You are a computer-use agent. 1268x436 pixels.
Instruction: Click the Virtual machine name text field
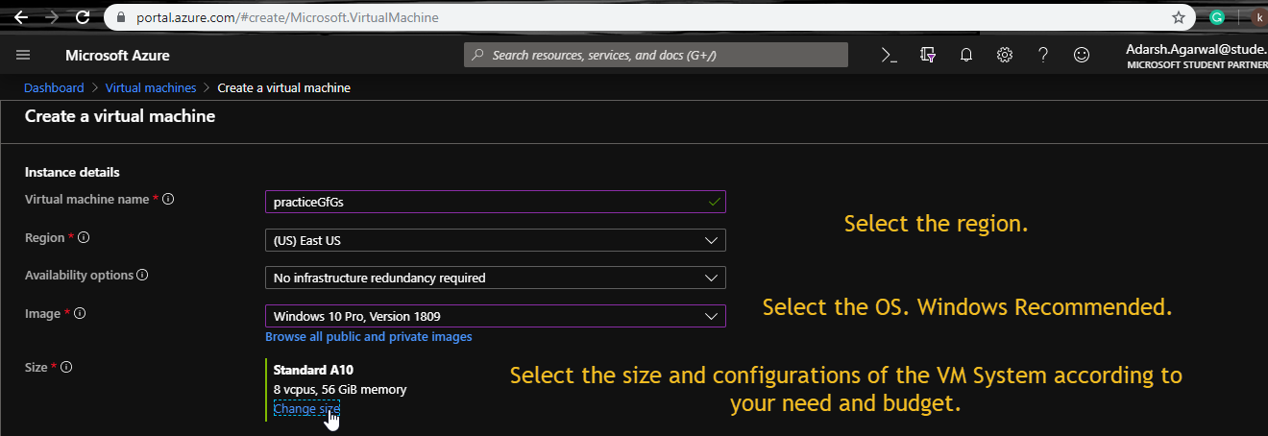pos(485,202)
